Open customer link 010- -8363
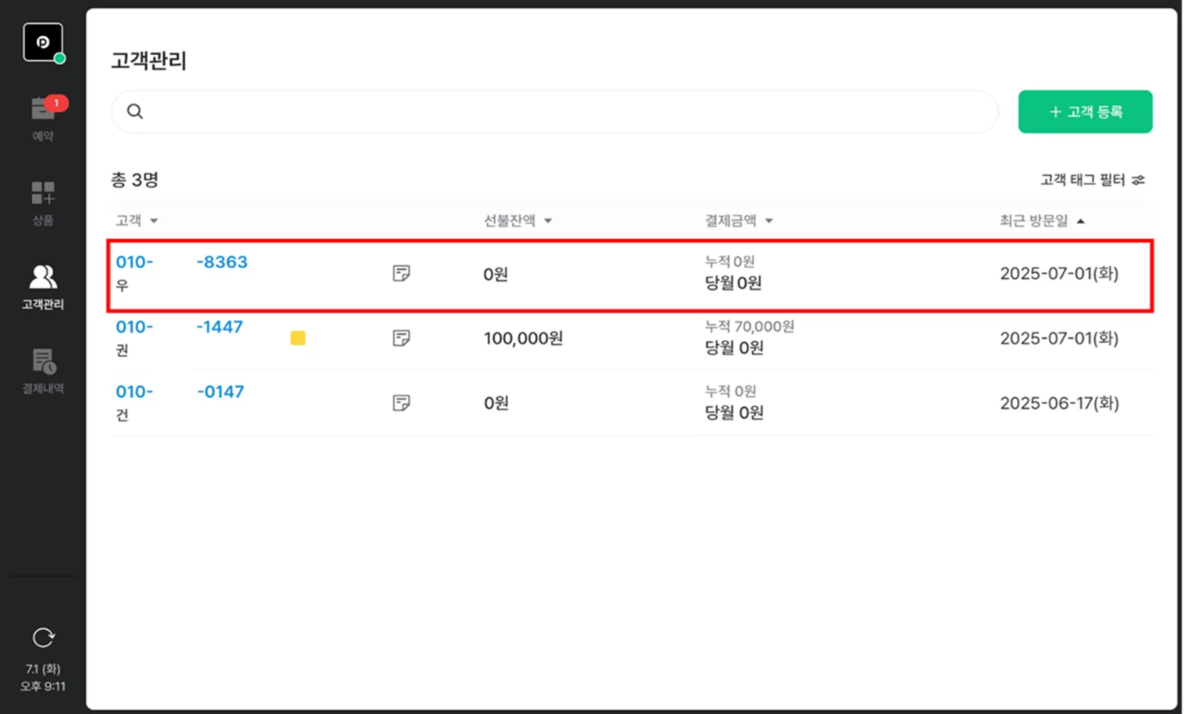The width and height of the screenshot is (1185, 714). (182, 262)
